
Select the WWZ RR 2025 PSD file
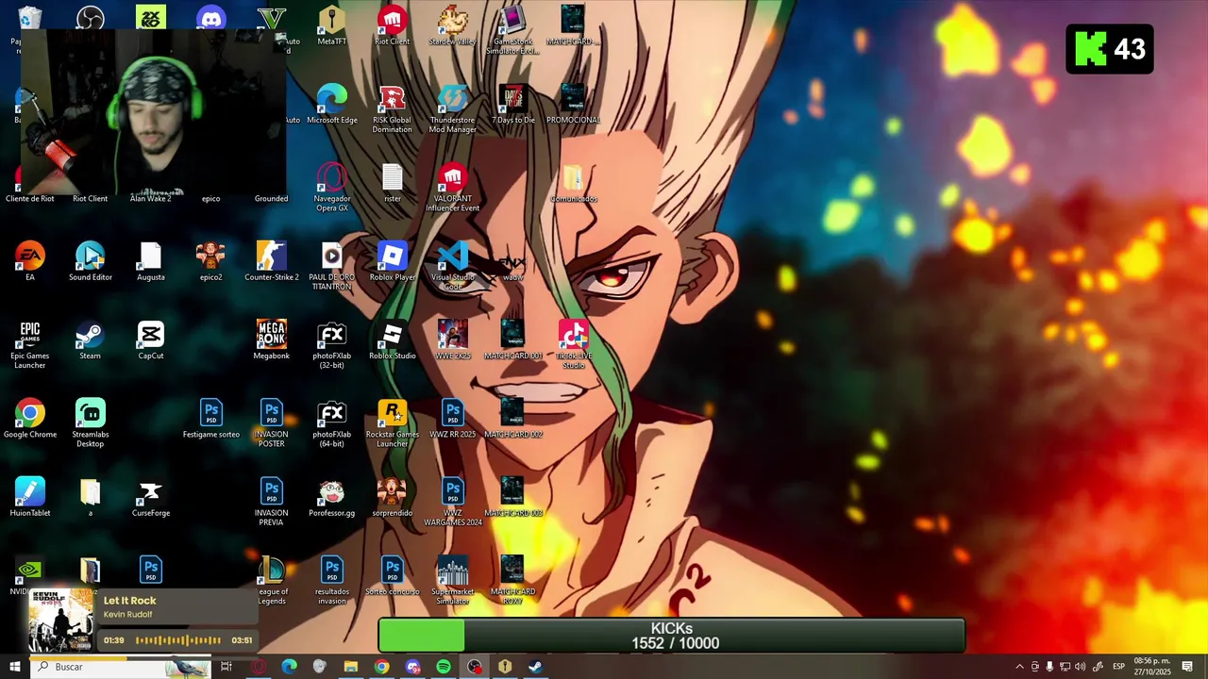coord(453,419)
